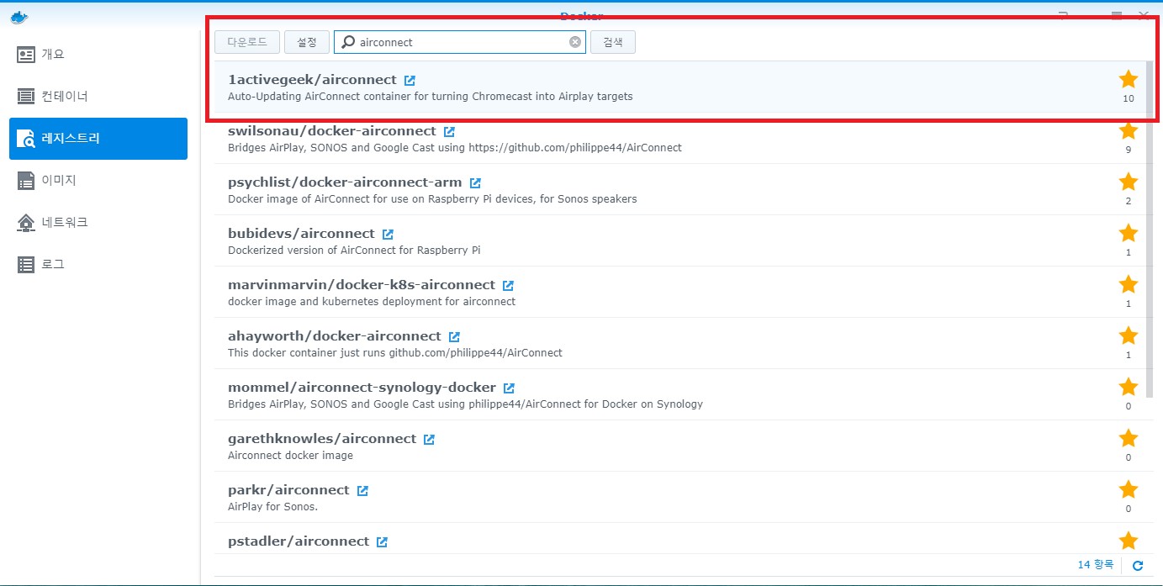Image resolution: width=1163 pixels, height=586 pixels.
Task: Click star icon of garethknowles/airconnect
Action: click(x=1129, y=439)
